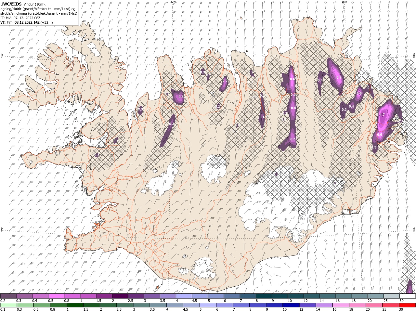Select the rain legend swatch between 18 and 20
The height and width of the screenshot is (312, 416).
tap(357, 305)
